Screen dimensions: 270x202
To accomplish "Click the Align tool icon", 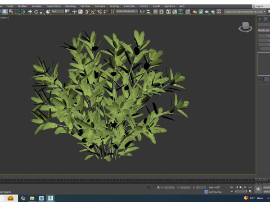I will (148, 12).
